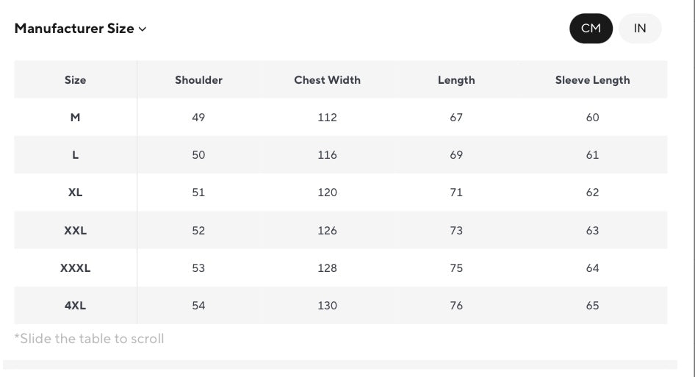Expand the Manufacturer Size dropdown
This screenshot has width=695, height=377.
click(x=80, y=29)
